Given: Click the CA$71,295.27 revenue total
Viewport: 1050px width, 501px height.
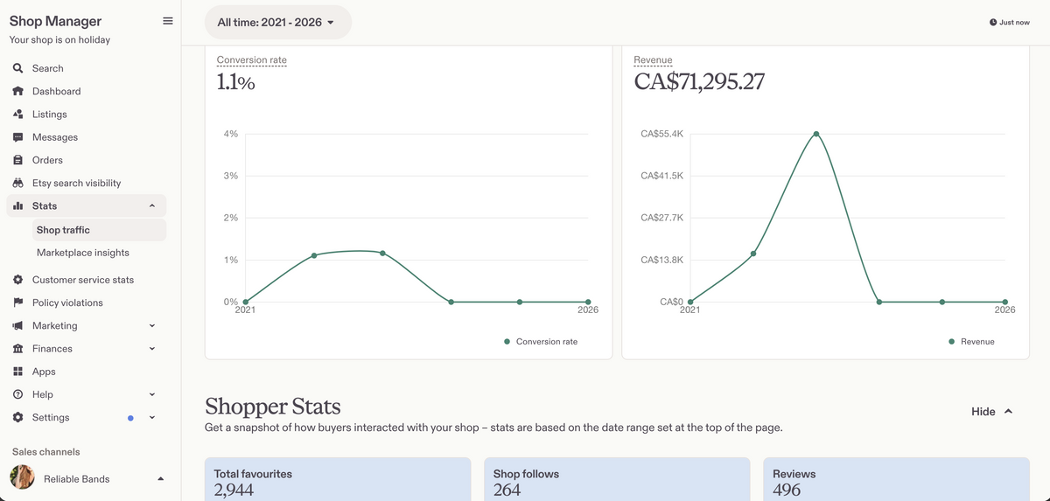Looking at the screenshot, I should [x=699, y=82].
